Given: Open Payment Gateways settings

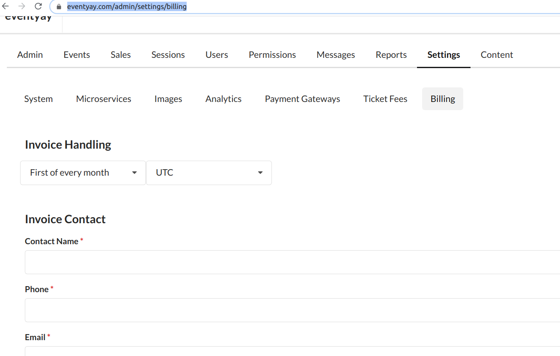Looking at the screenshot, I should [x=302, y=99].
